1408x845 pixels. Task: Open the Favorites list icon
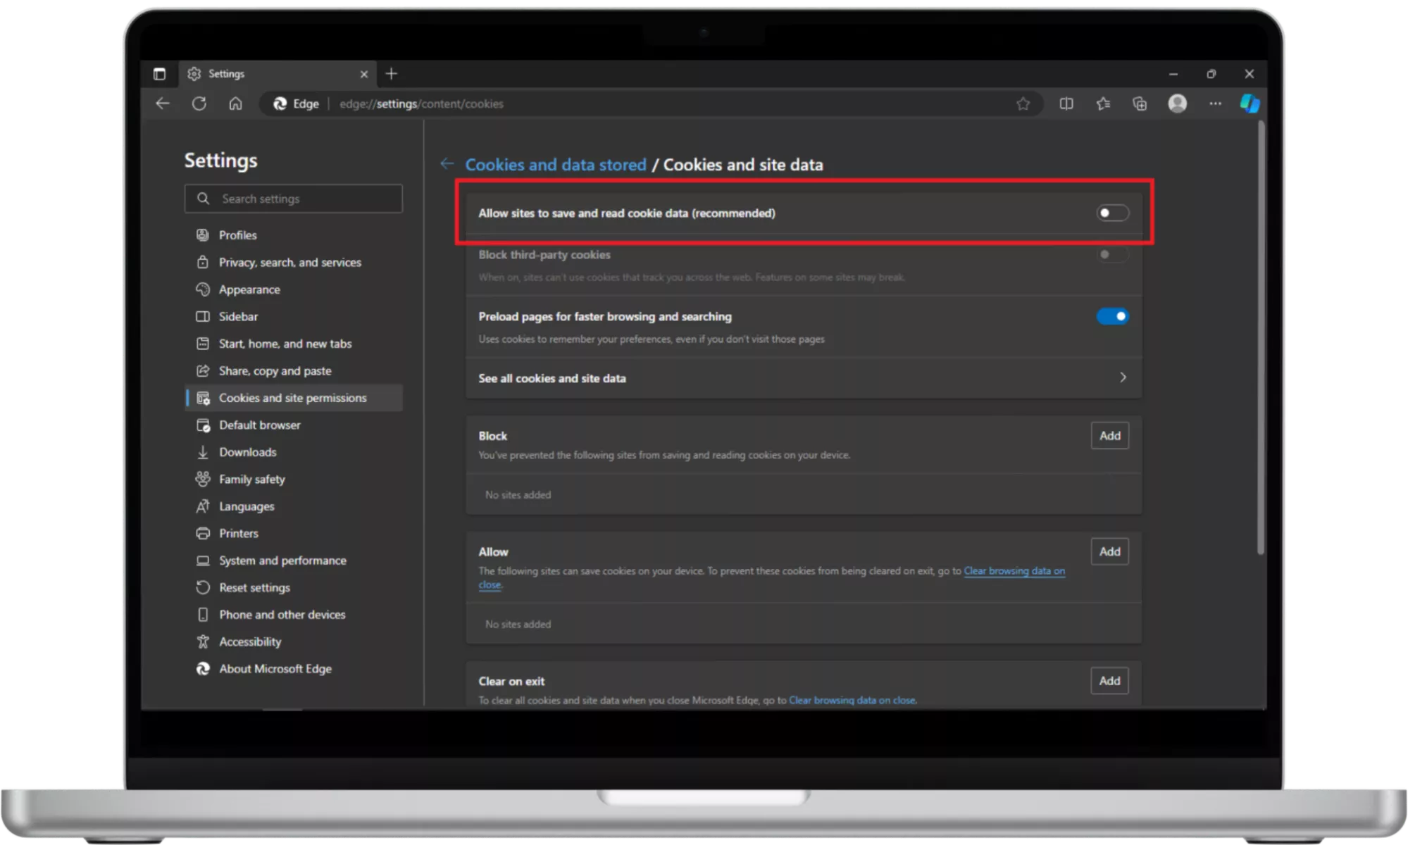pos(1103,104)
